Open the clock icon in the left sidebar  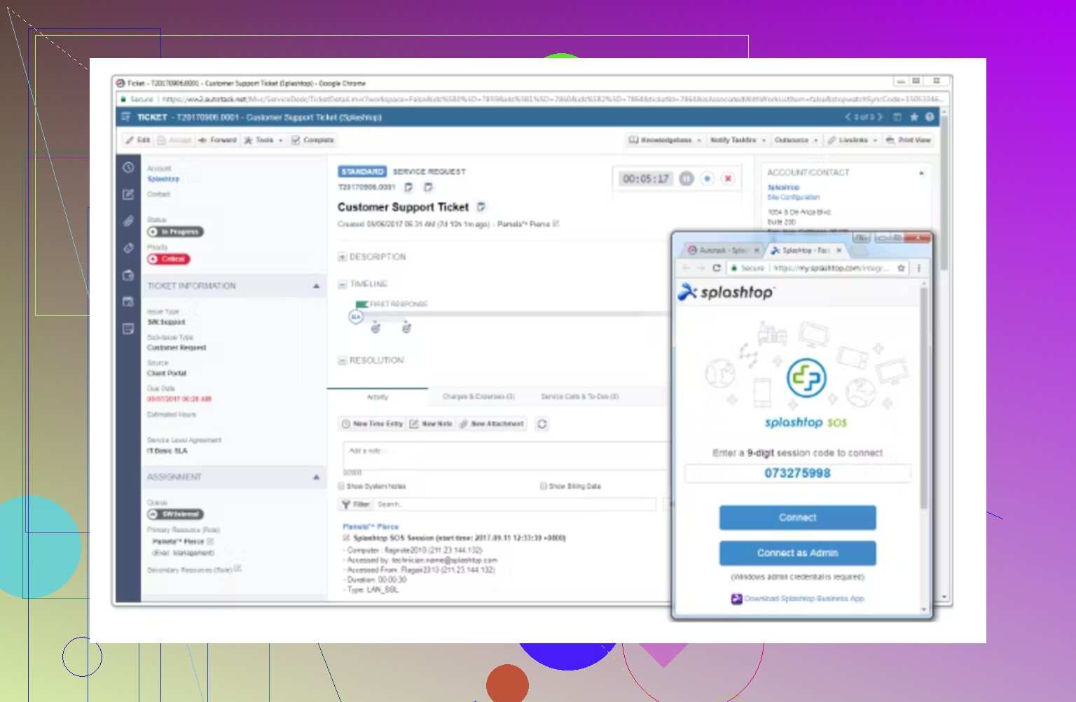click(x=128, y=167)
